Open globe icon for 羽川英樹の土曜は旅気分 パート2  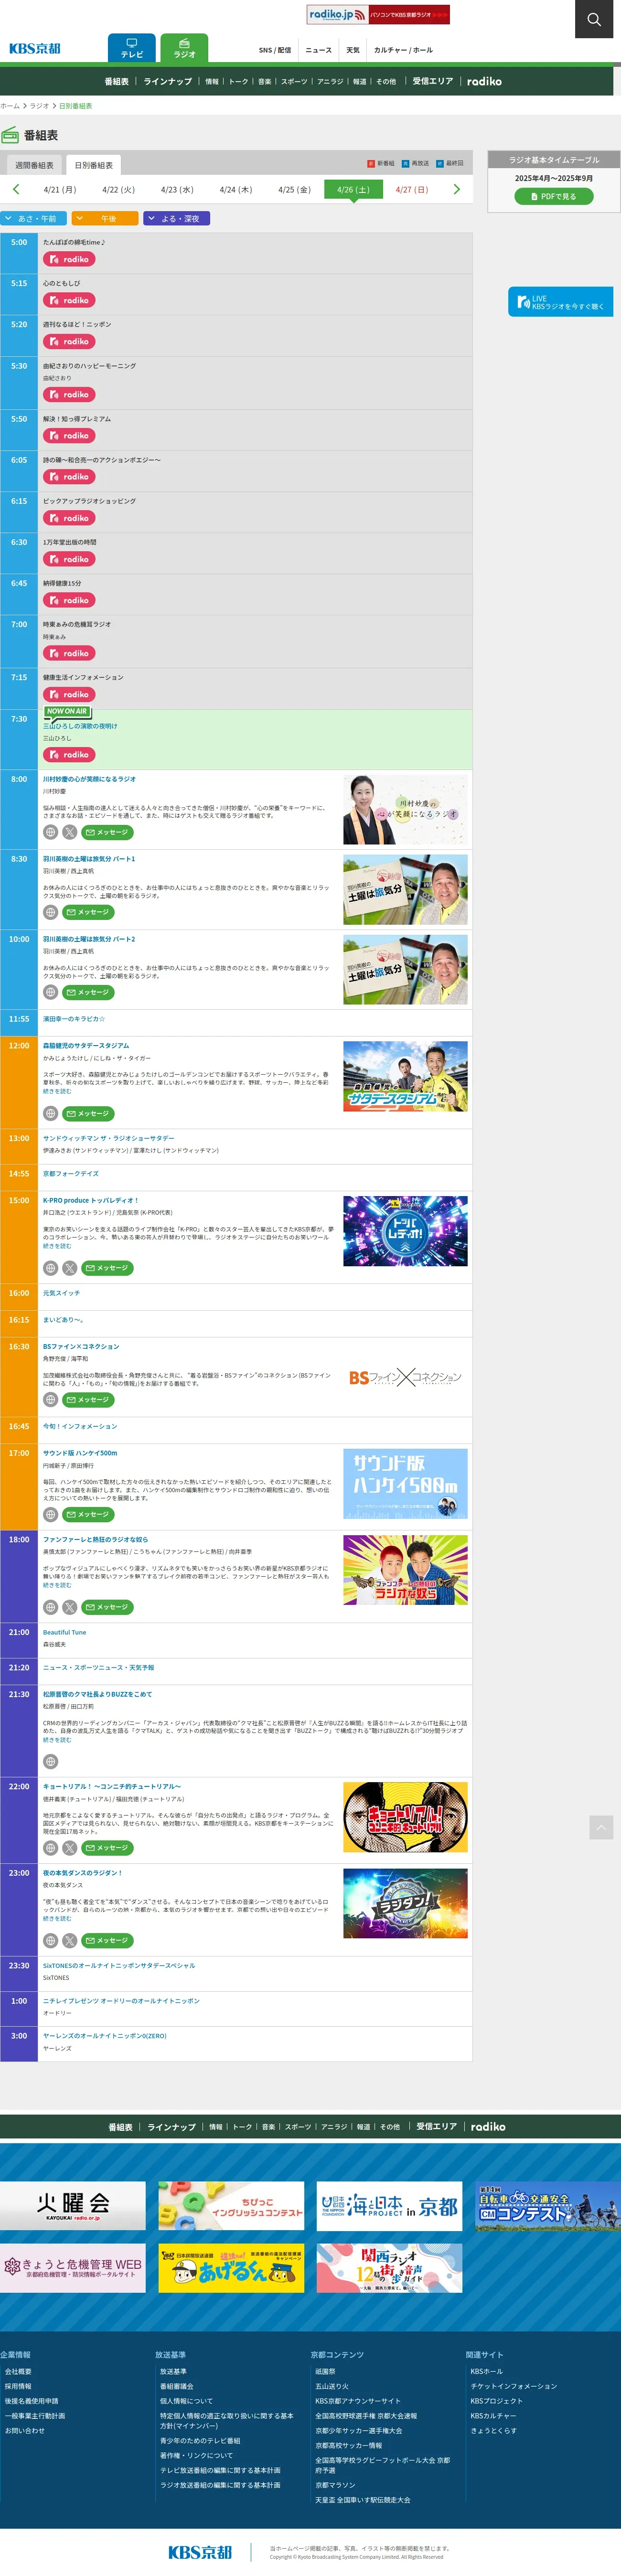click(x=50, y=992)
